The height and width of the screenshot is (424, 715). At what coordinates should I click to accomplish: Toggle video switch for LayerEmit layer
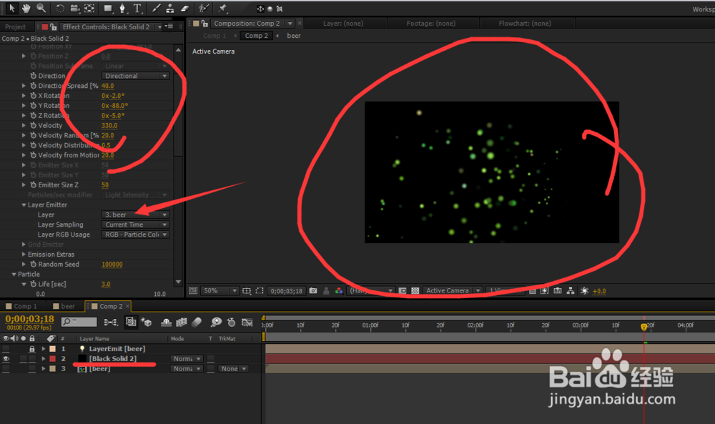6,349
